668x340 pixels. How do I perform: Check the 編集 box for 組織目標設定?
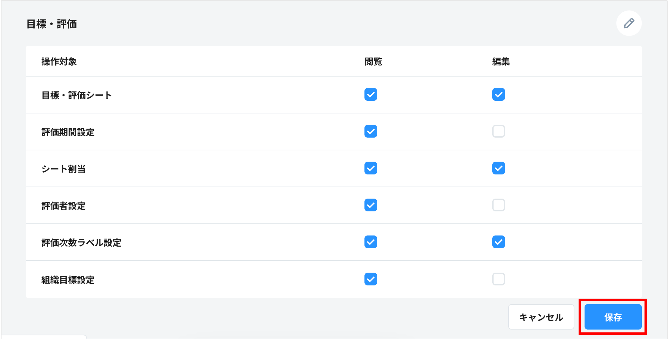point(498,279)
